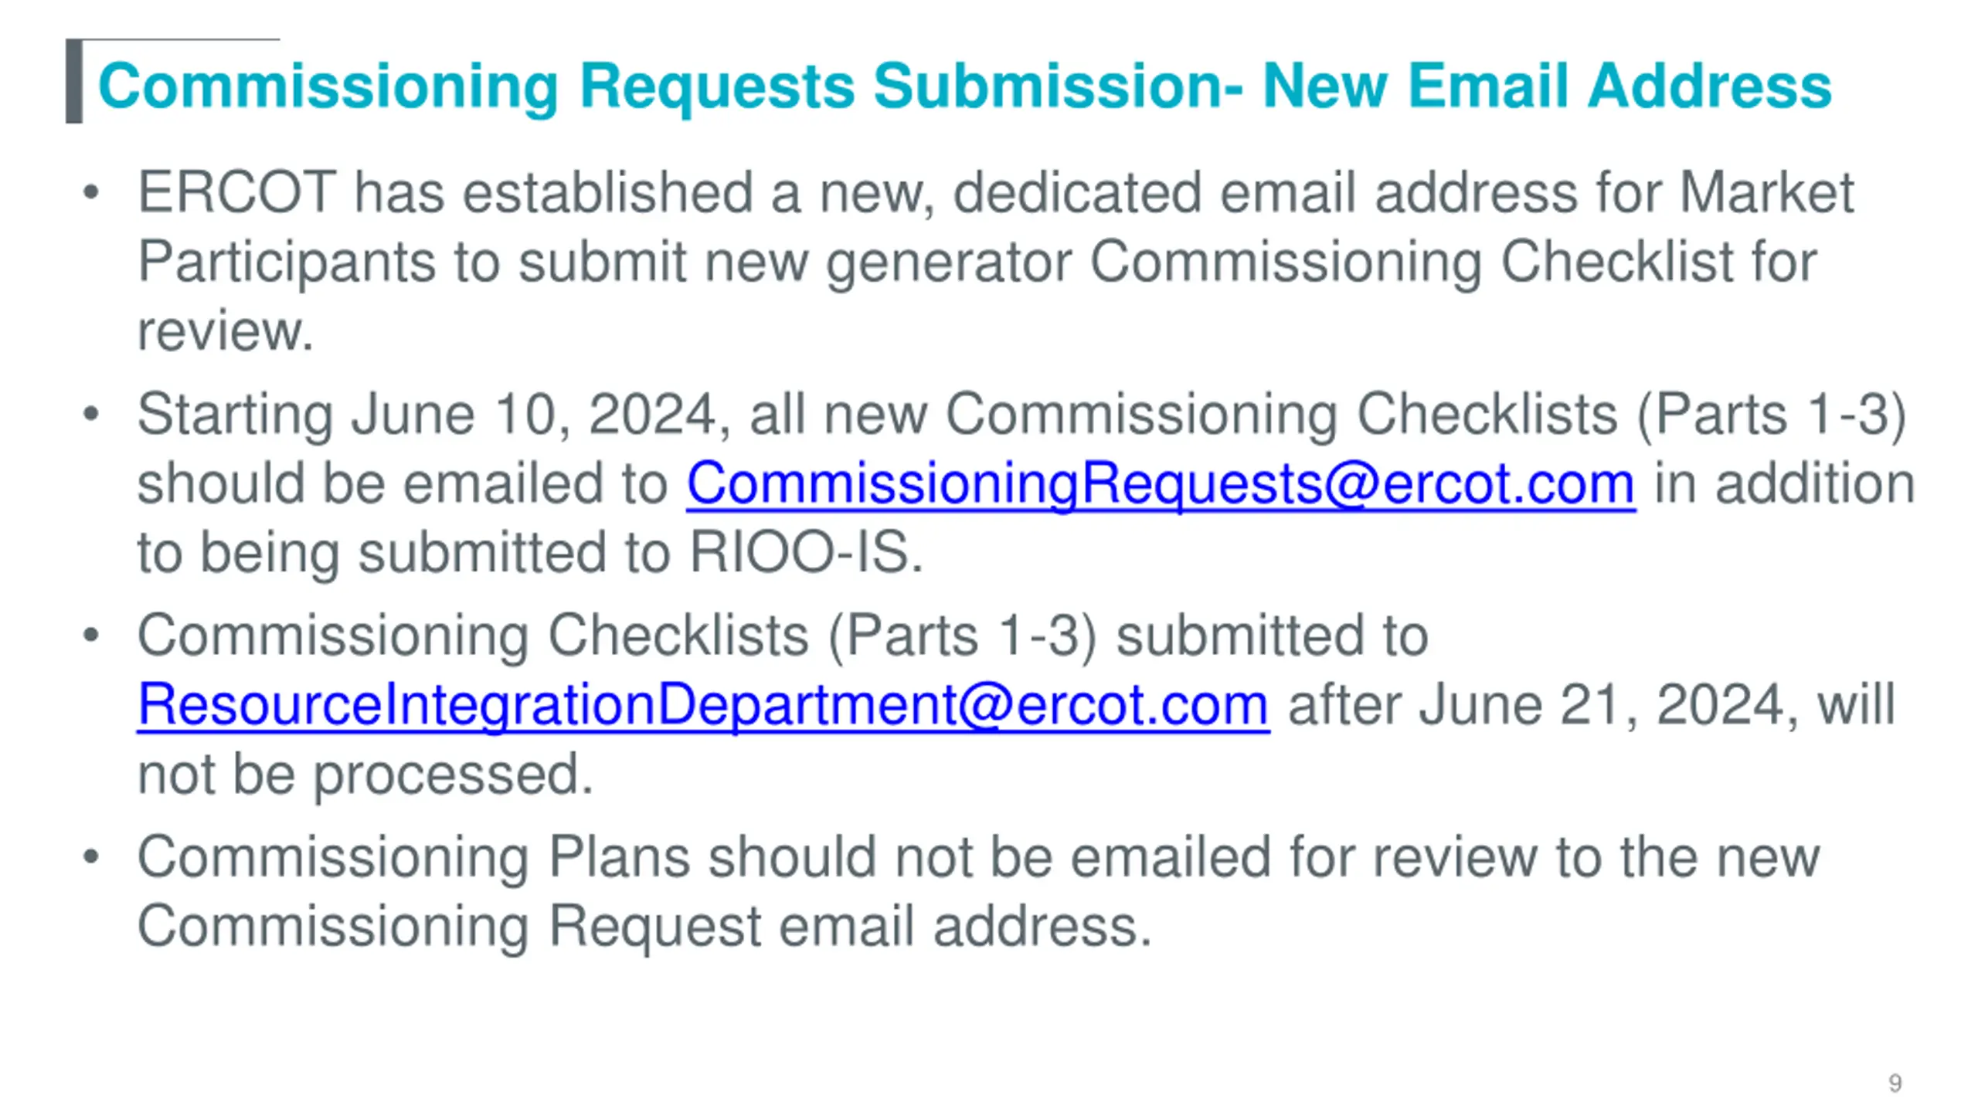The width and height of the screenshot is (1978, 1112).
Task: Select the page number 9
Action: tap(1895, 1083)
